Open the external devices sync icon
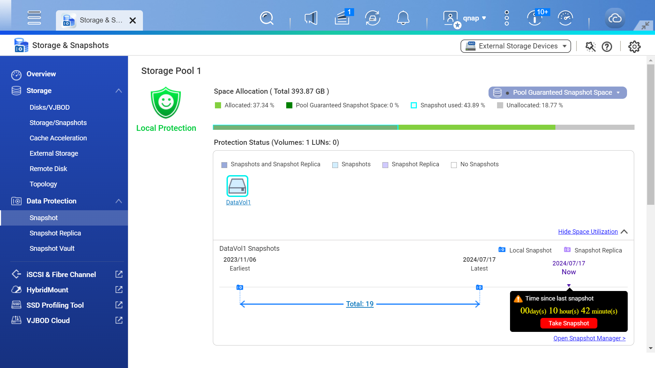 [373, 18]
